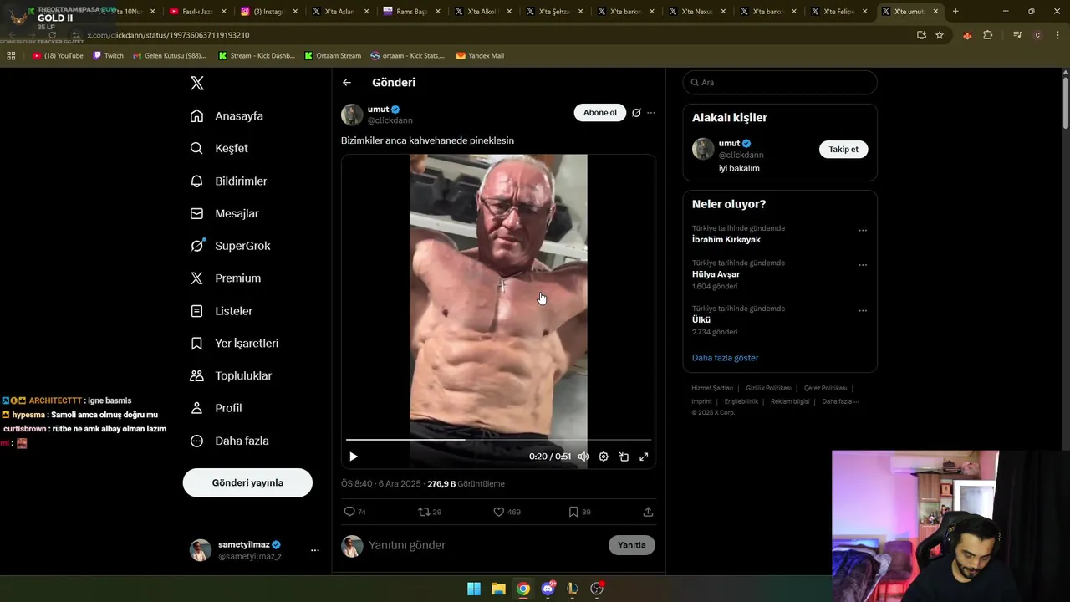Viewport: 1070px width, 602px height.
Task: Open options for İbrahim Kırkayak trend
Action: [863, 231]
